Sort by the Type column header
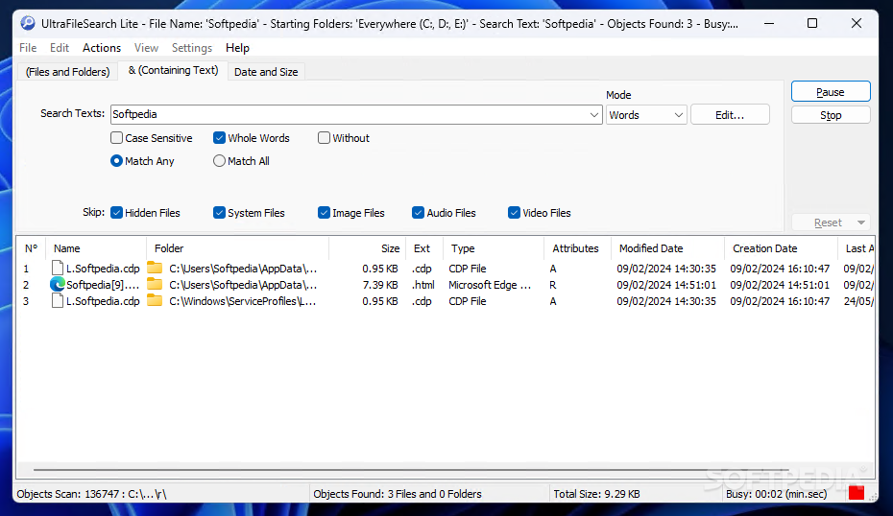This screenshot has height=516, width=893. (494, 248)
